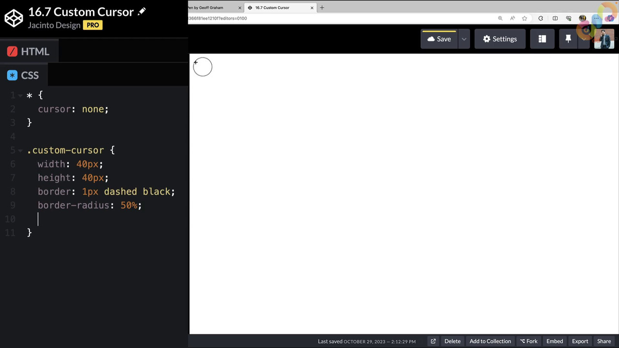Open the browser Extensions icon

point(541,18)
